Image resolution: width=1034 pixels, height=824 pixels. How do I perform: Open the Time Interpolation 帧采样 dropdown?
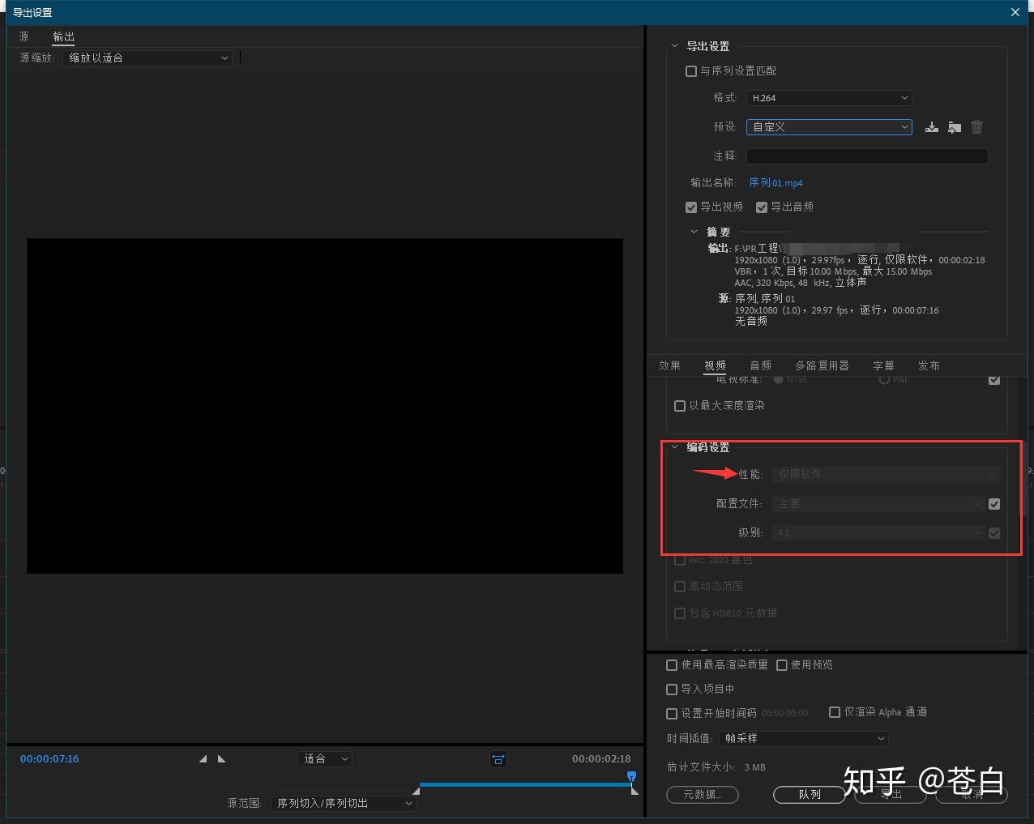[803, 739]
